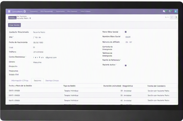Open the Eventos Clínicos tab

(x=52, y=81)
